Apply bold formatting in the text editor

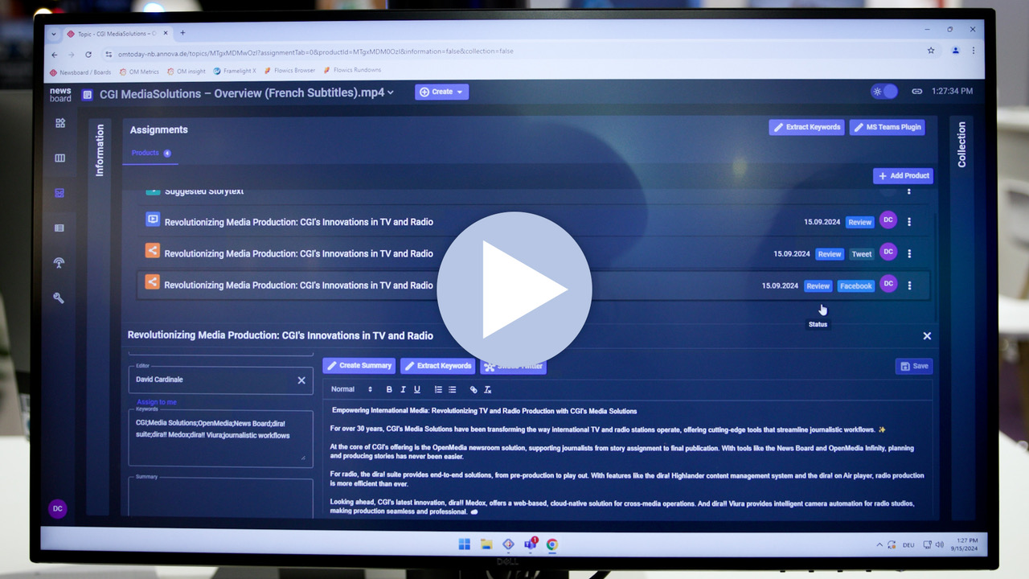coord(389,390)
